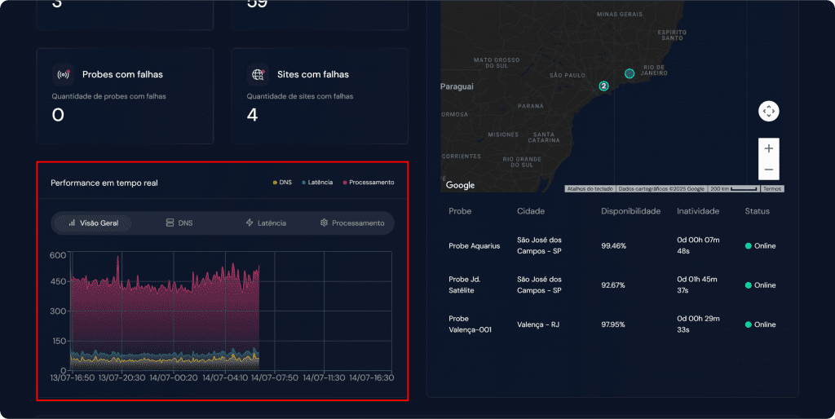Image resolution: width=835 pixels, height=419 pixels.
Task: Click yellow DNS legend color dot
Action: [x=275, y=183]
